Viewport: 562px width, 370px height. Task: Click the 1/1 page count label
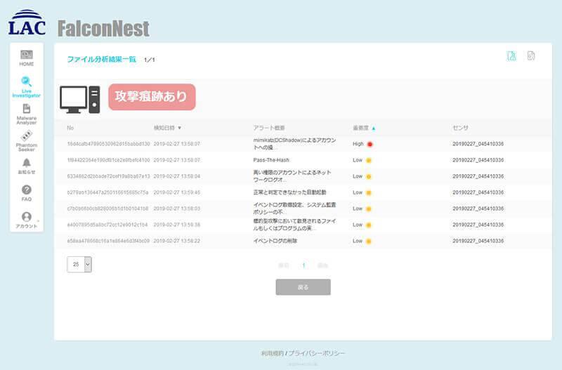point(150,60)
